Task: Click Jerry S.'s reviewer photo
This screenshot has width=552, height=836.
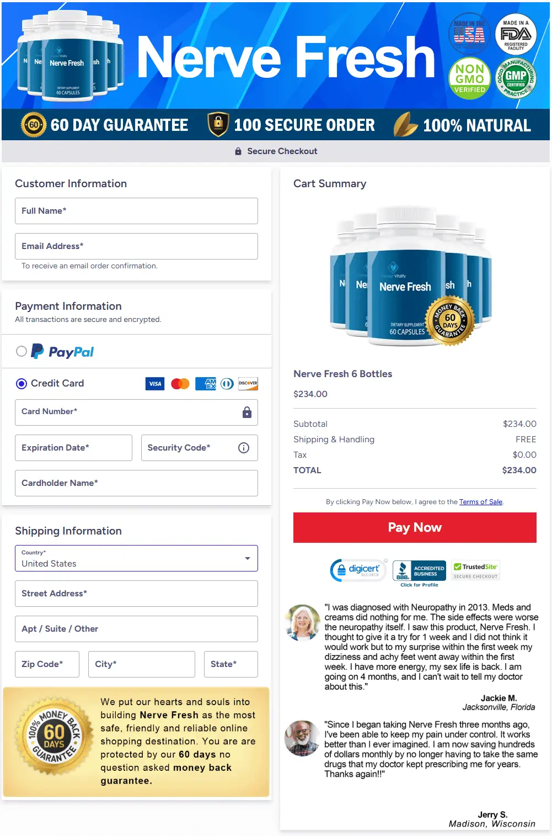Action: [x=302, y=738]
